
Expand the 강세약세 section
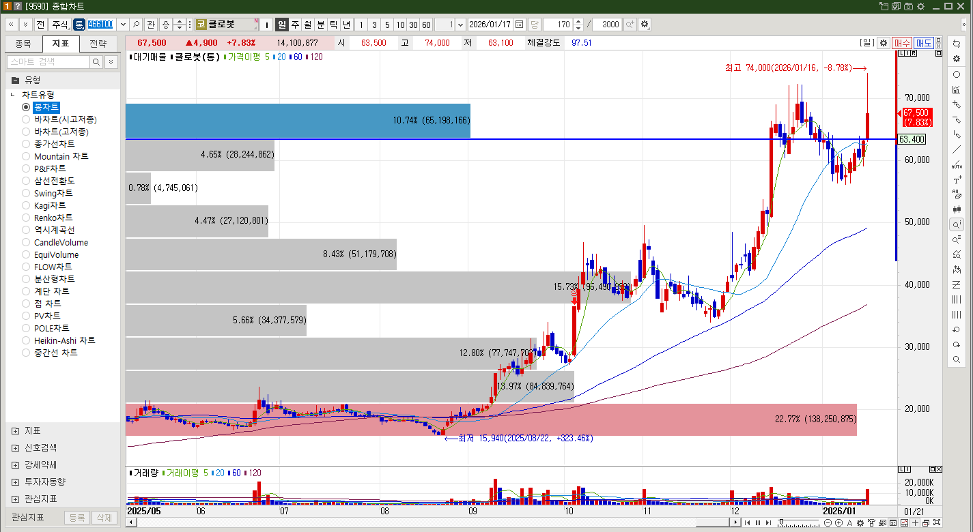(x=16, y=465)
